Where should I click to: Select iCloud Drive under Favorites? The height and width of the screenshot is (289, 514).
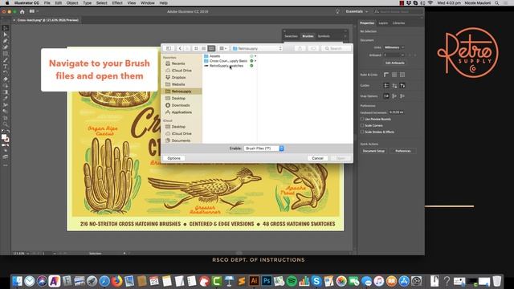[182, 71]
